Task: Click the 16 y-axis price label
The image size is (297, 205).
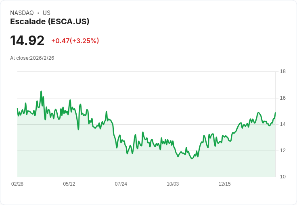Action: [283, 98]
